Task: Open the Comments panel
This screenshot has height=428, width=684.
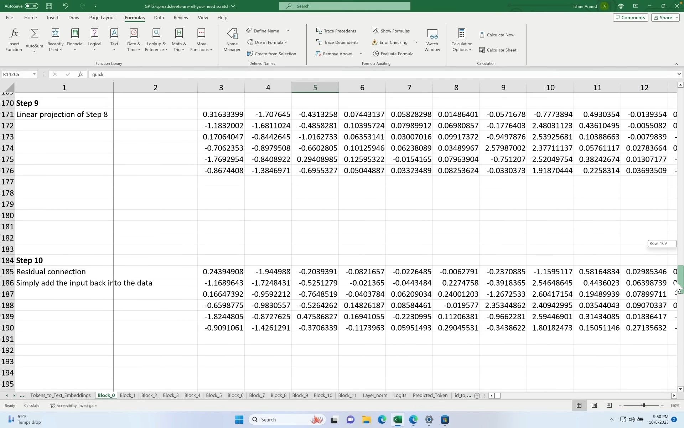Action: [x=630, y=17]
